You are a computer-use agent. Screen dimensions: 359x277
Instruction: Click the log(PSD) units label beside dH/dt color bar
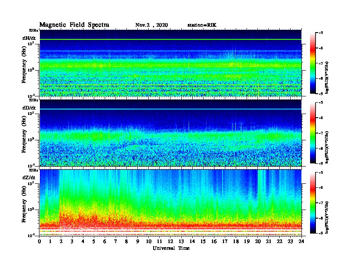[x=327, y=77]
